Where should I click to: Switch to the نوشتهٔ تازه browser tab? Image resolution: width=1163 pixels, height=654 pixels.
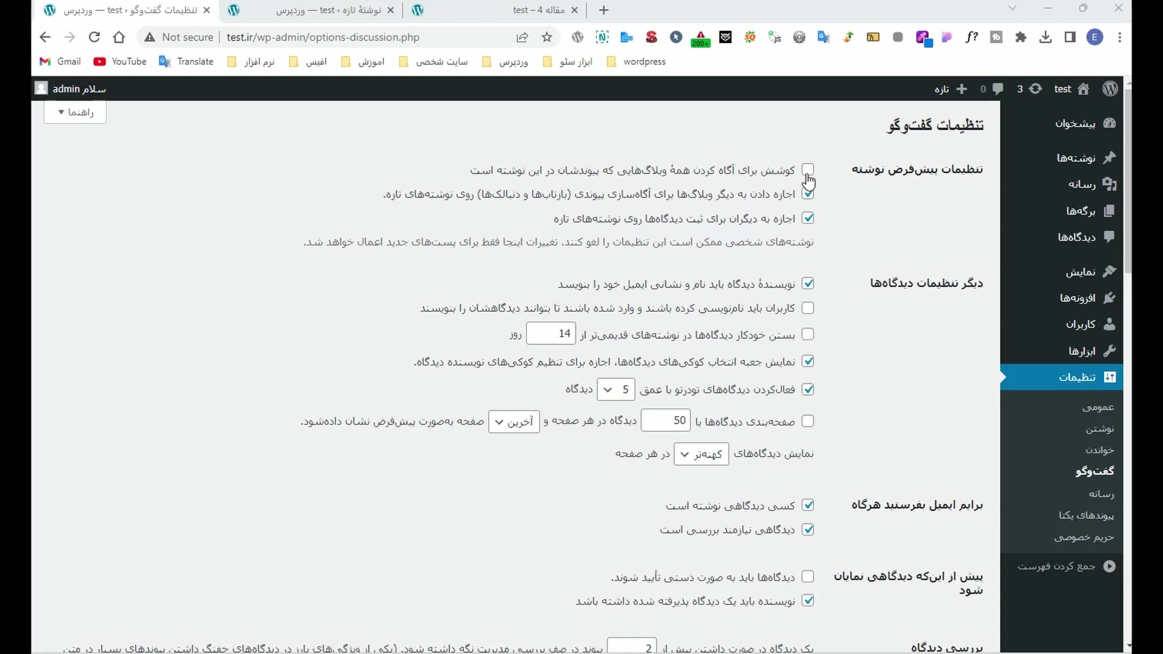coord(328,10)
